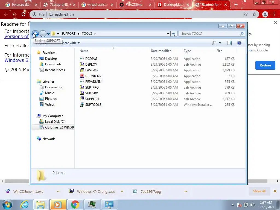Open Favorites in navigation pane
Image resolution: width=280 pixels, height=210 pixels.
49,53
